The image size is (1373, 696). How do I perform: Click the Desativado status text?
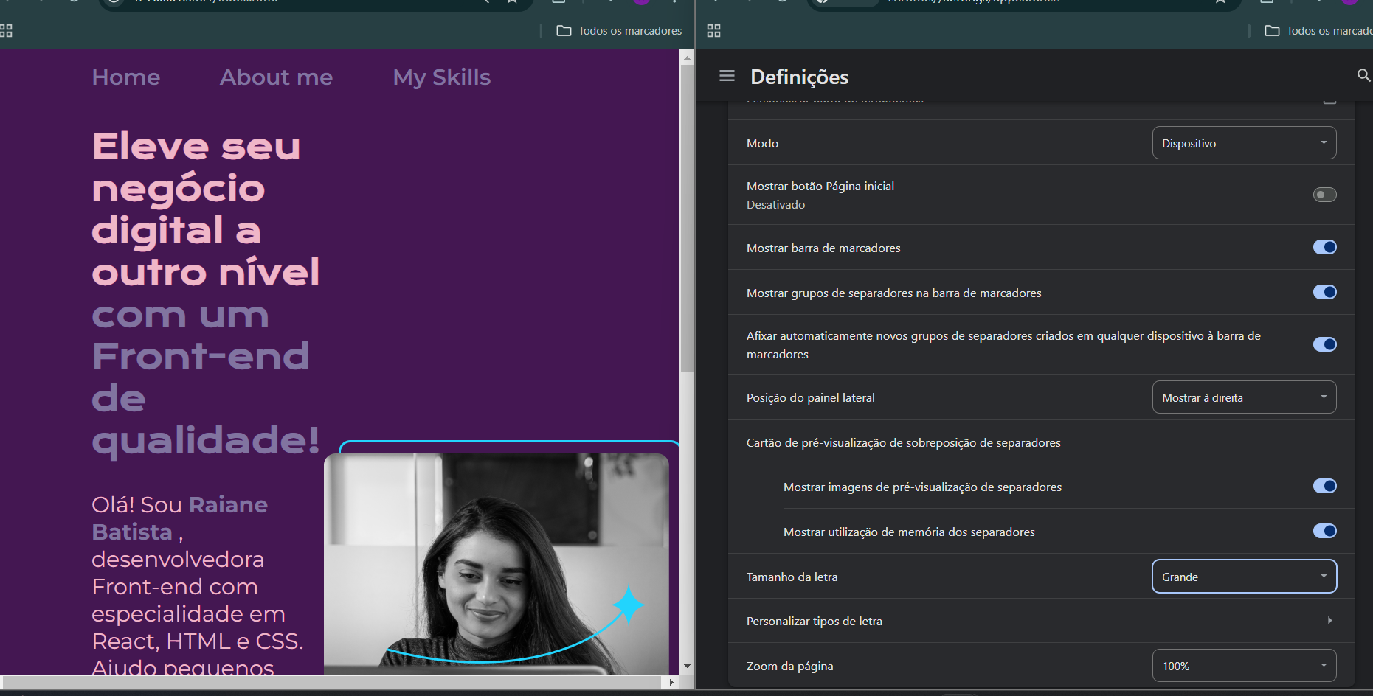pyautogui.click(x=775, y=205)
